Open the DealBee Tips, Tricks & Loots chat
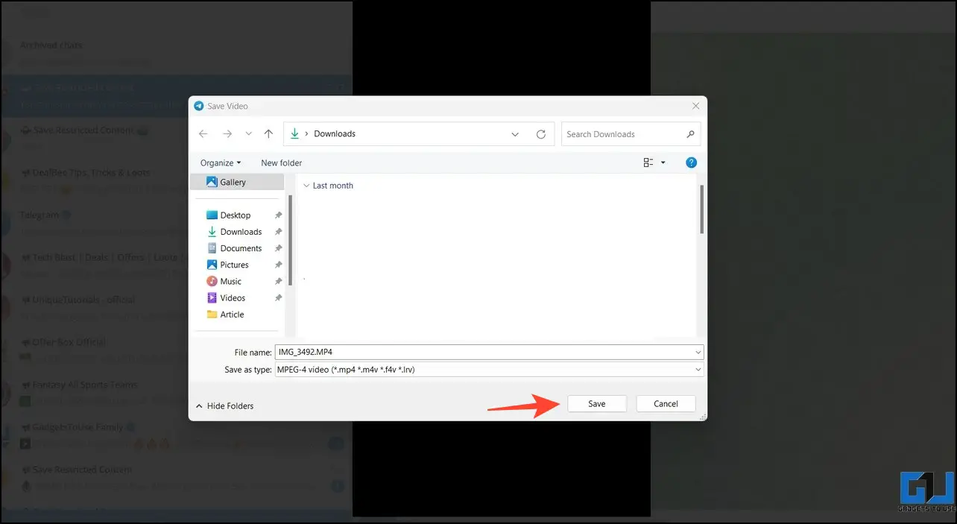The width and height of the screenshot is (957, 524). (176, 180)
